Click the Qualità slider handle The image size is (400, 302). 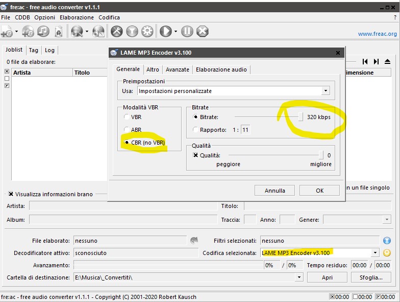(321, 155)
